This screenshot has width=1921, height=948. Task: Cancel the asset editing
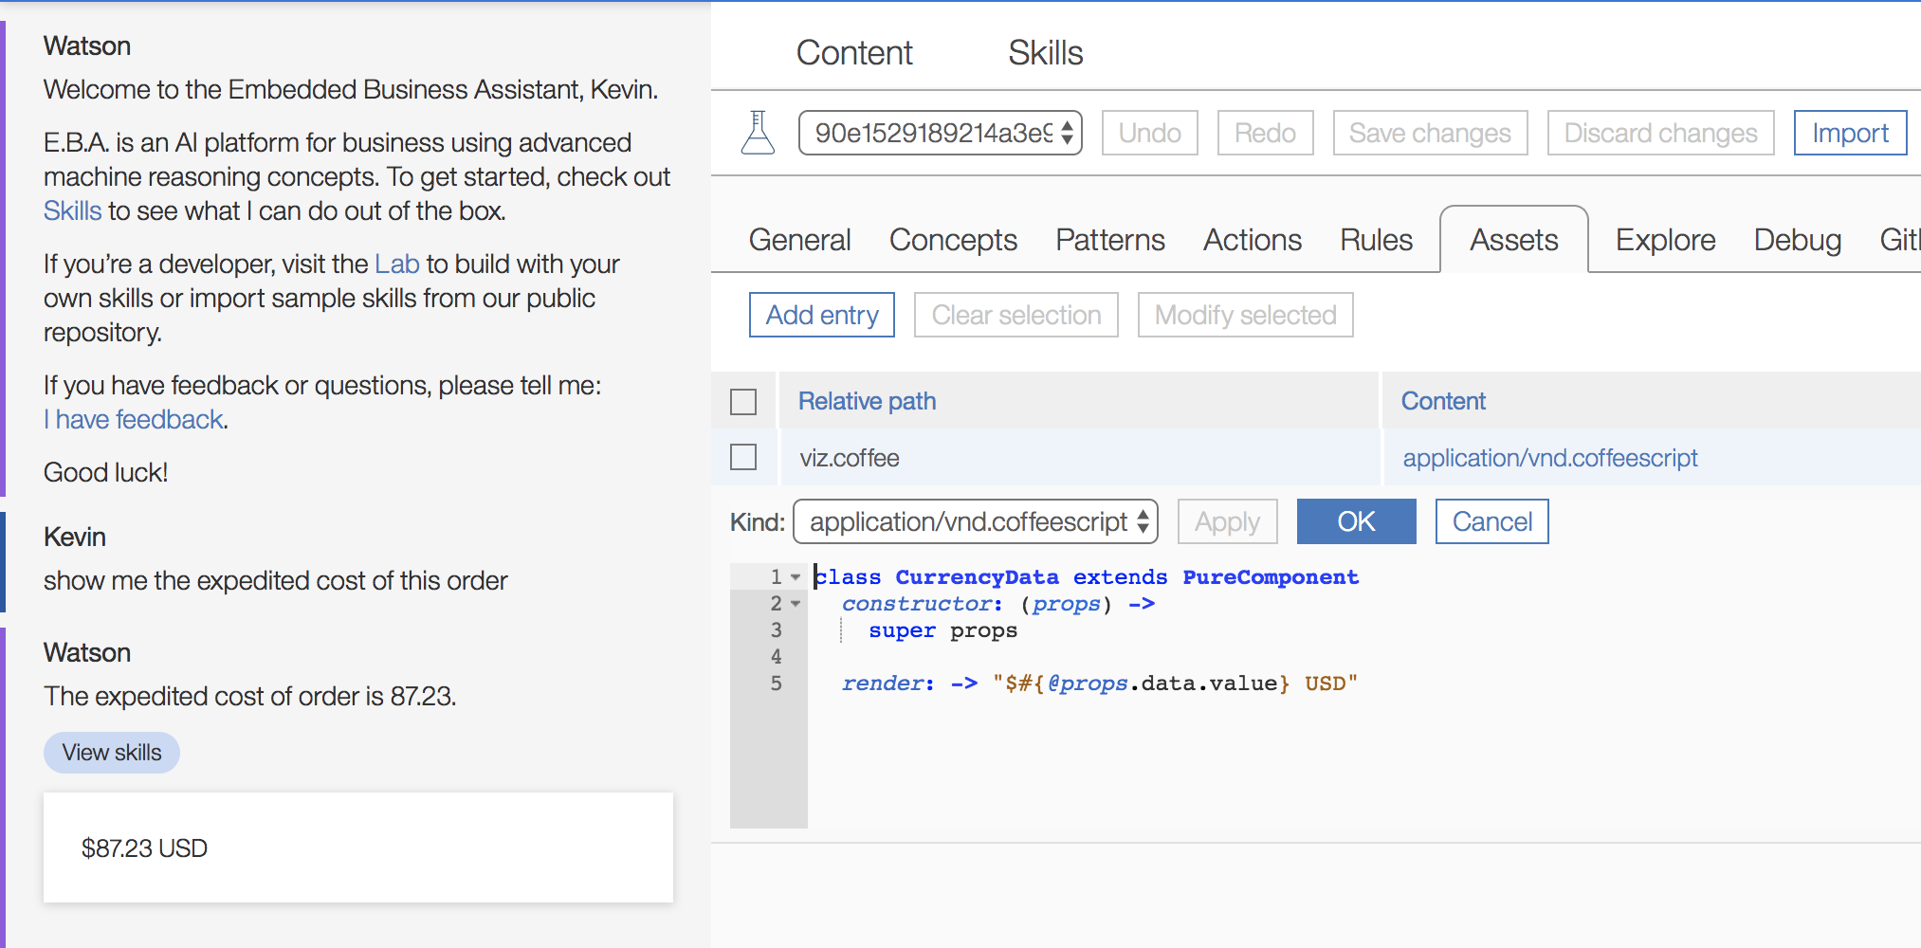(x=1491, y=521)
